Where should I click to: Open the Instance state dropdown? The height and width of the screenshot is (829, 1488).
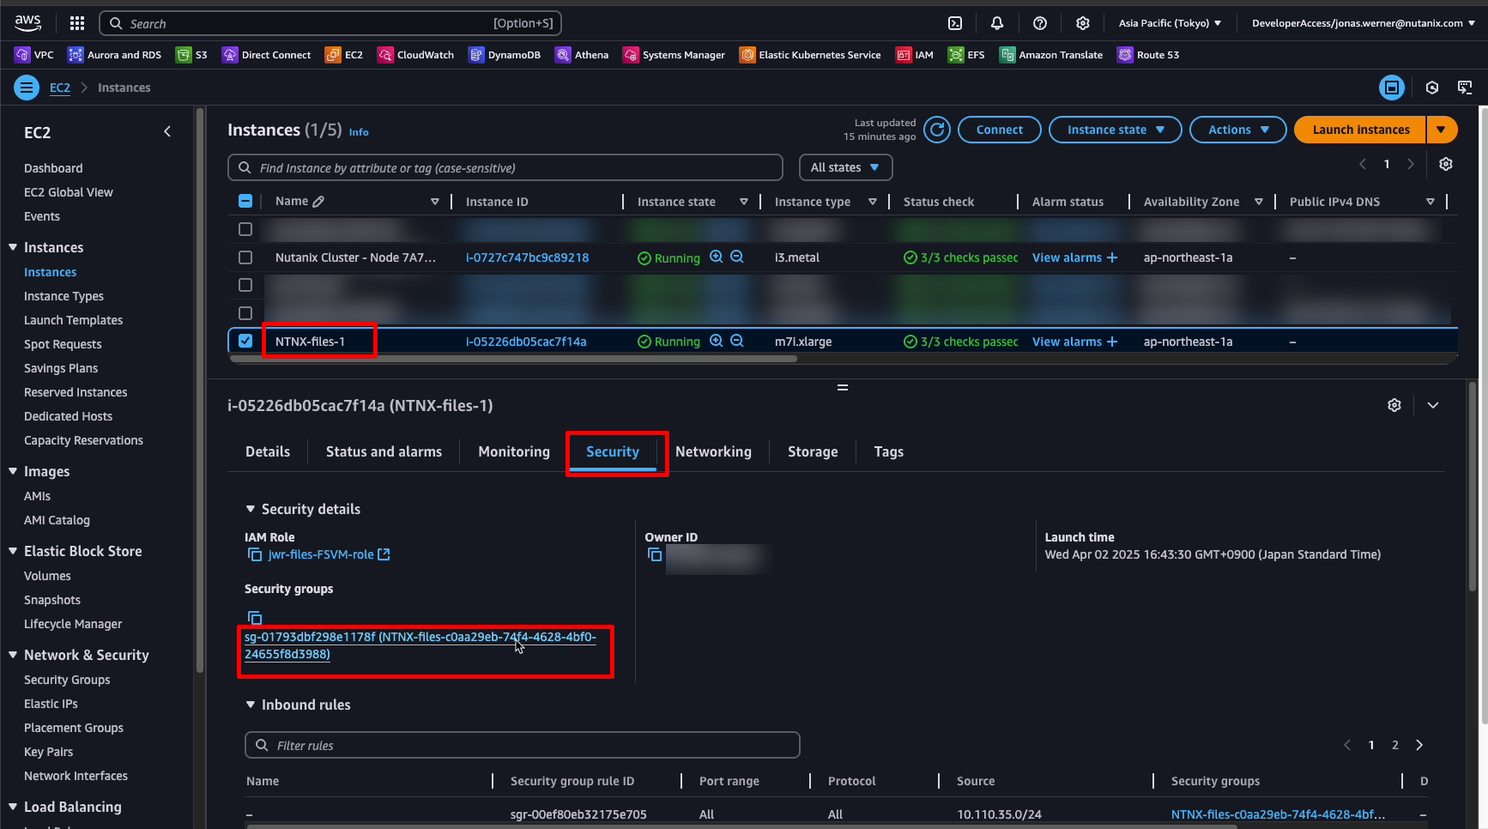point(1116,130)
